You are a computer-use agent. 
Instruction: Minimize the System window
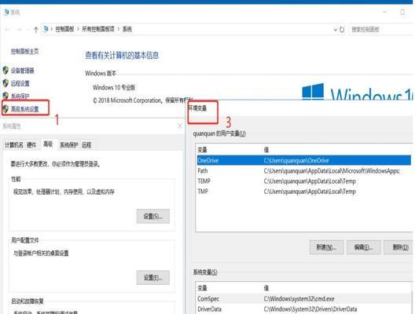point(384,12)
